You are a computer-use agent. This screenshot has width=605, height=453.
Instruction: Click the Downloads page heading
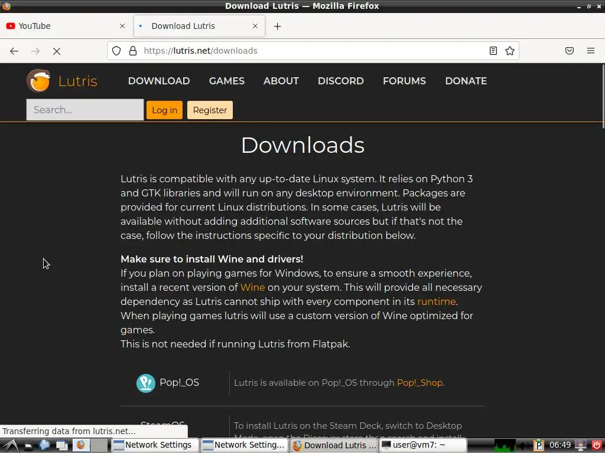pos(303,145)
